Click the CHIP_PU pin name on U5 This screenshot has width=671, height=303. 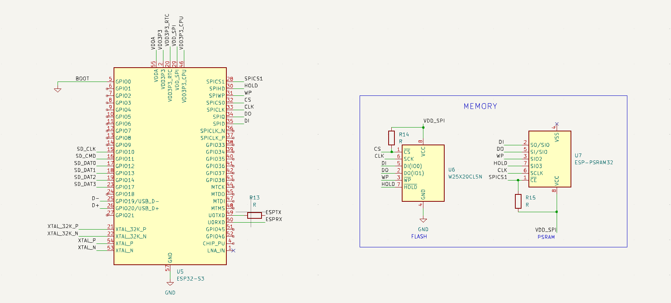pyautogui.click(x=214, y=243)
